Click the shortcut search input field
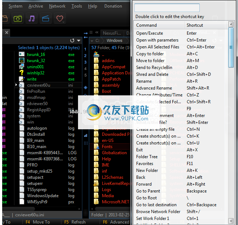This screenshot has height=225, width=238. point(167,8)
